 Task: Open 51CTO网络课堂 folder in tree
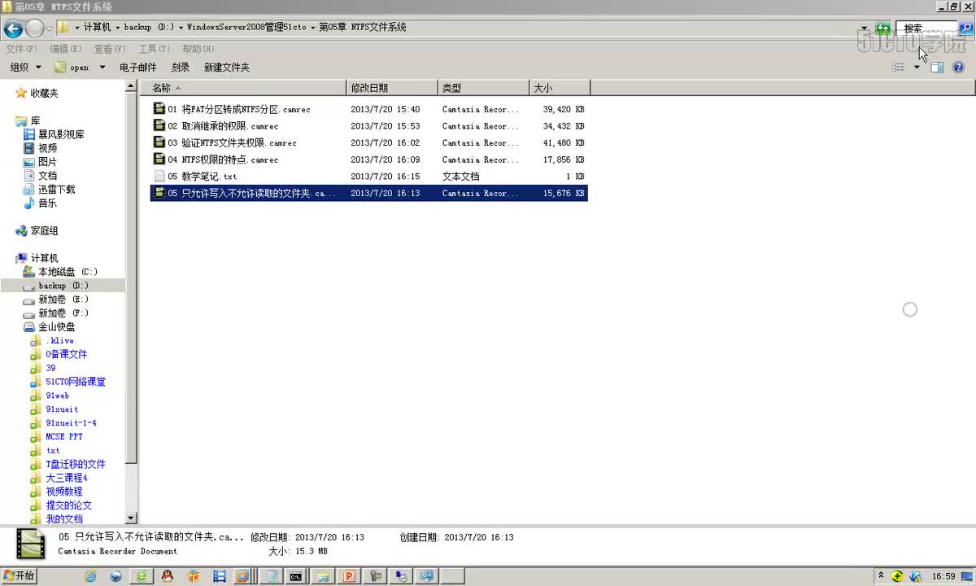[x=76, y=382]
